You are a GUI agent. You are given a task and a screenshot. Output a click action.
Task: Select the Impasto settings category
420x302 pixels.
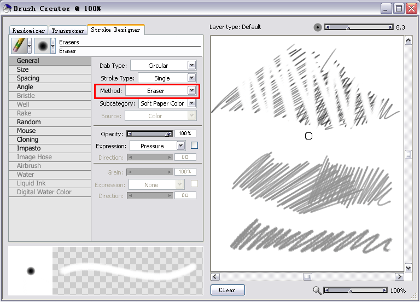coord(28,148)
